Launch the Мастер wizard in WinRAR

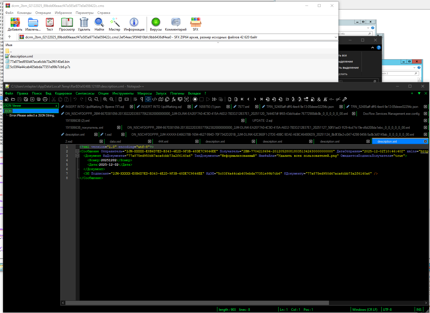[x=114, y=24]
